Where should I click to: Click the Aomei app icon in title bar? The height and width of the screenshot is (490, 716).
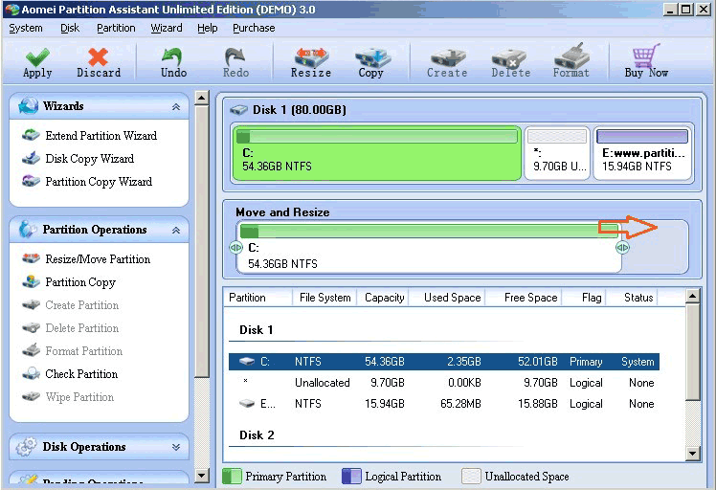(11, 10)
